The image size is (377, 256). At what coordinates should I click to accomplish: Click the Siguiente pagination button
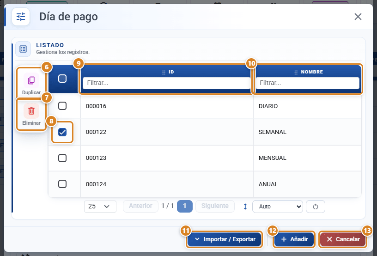click(215, 206)
